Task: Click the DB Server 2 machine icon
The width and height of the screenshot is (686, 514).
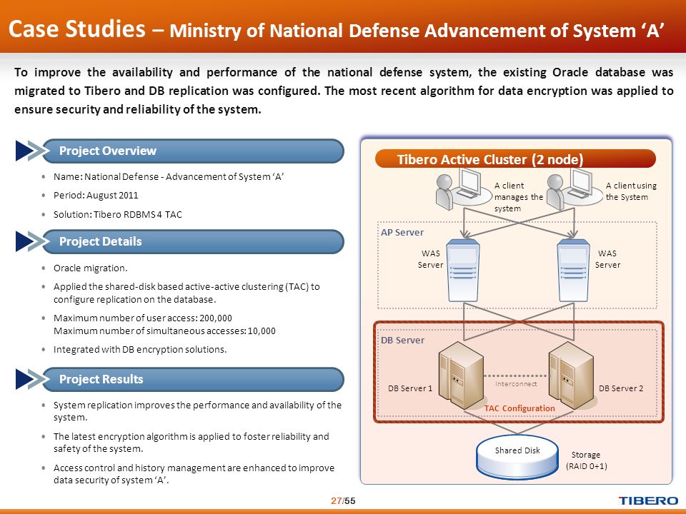Action: [572, 376]
